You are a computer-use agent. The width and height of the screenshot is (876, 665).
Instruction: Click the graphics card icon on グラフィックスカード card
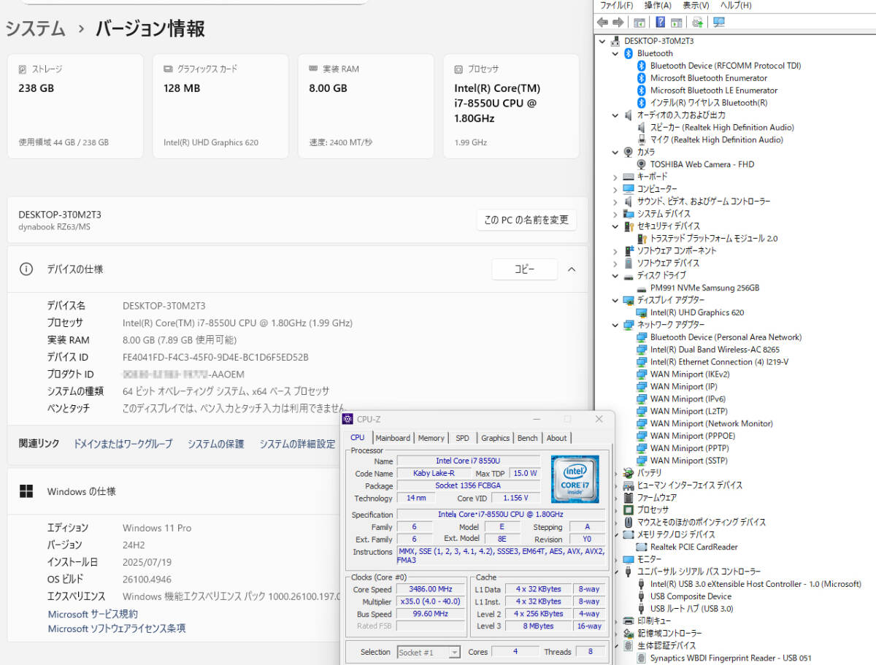tap(165, 69)
